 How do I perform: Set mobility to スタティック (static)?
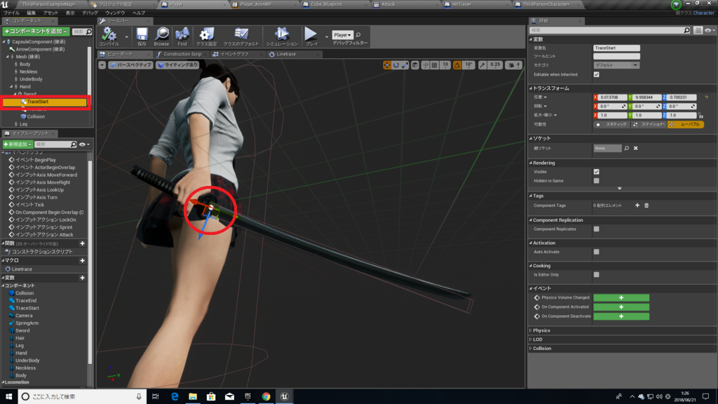point(611,124)
